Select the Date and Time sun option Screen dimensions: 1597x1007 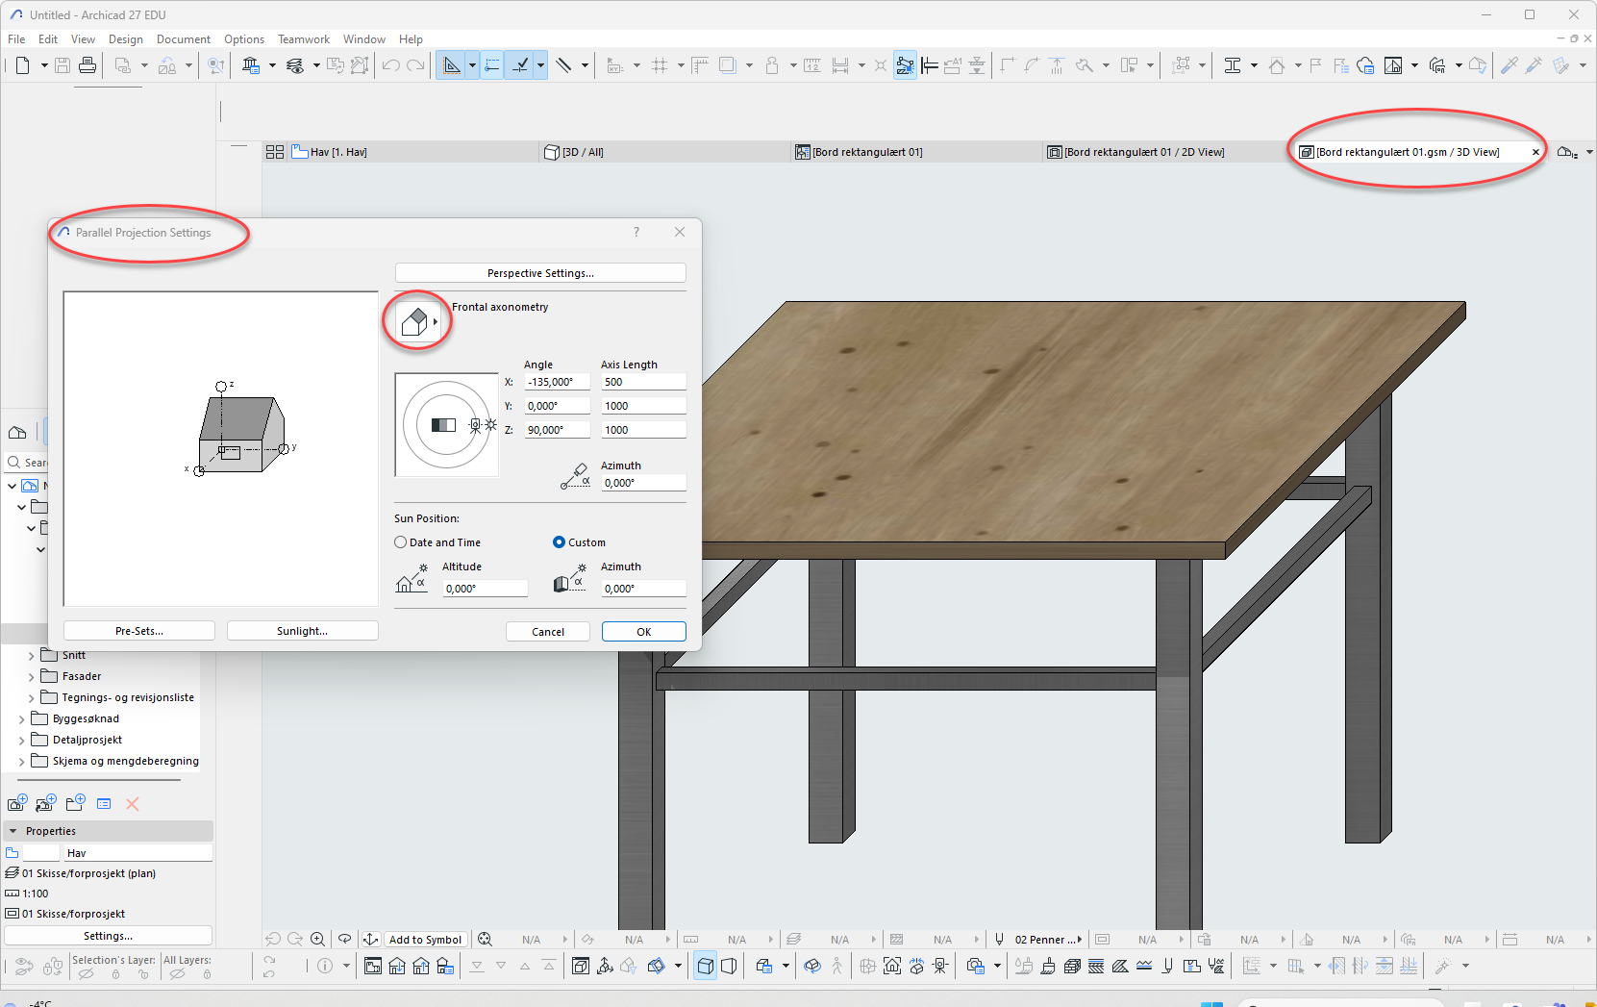[401, 542]
